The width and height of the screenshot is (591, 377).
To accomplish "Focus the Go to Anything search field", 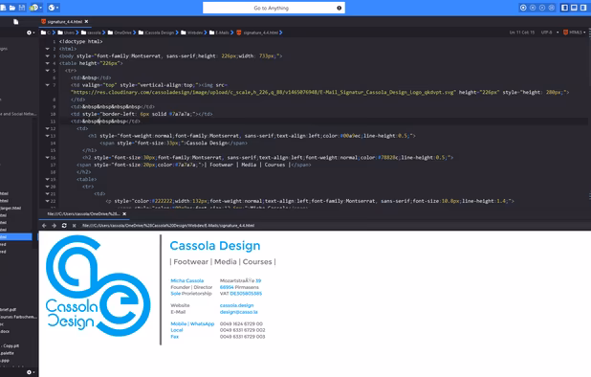I will pyautogui.click(x=274, y=8).
